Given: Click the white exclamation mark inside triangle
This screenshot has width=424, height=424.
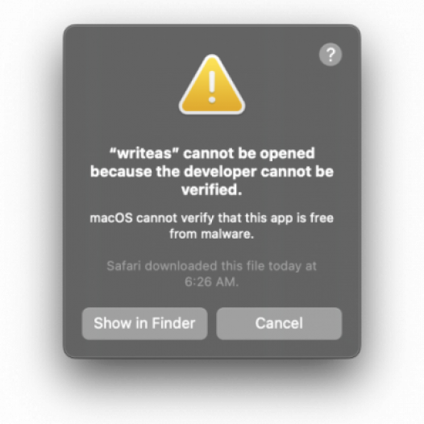Looking at the screenshot, I should [212, 87].
